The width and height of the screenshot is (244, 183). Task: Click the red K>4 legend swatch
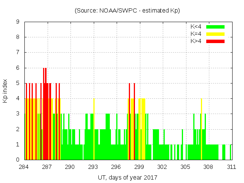coord(215,41)
